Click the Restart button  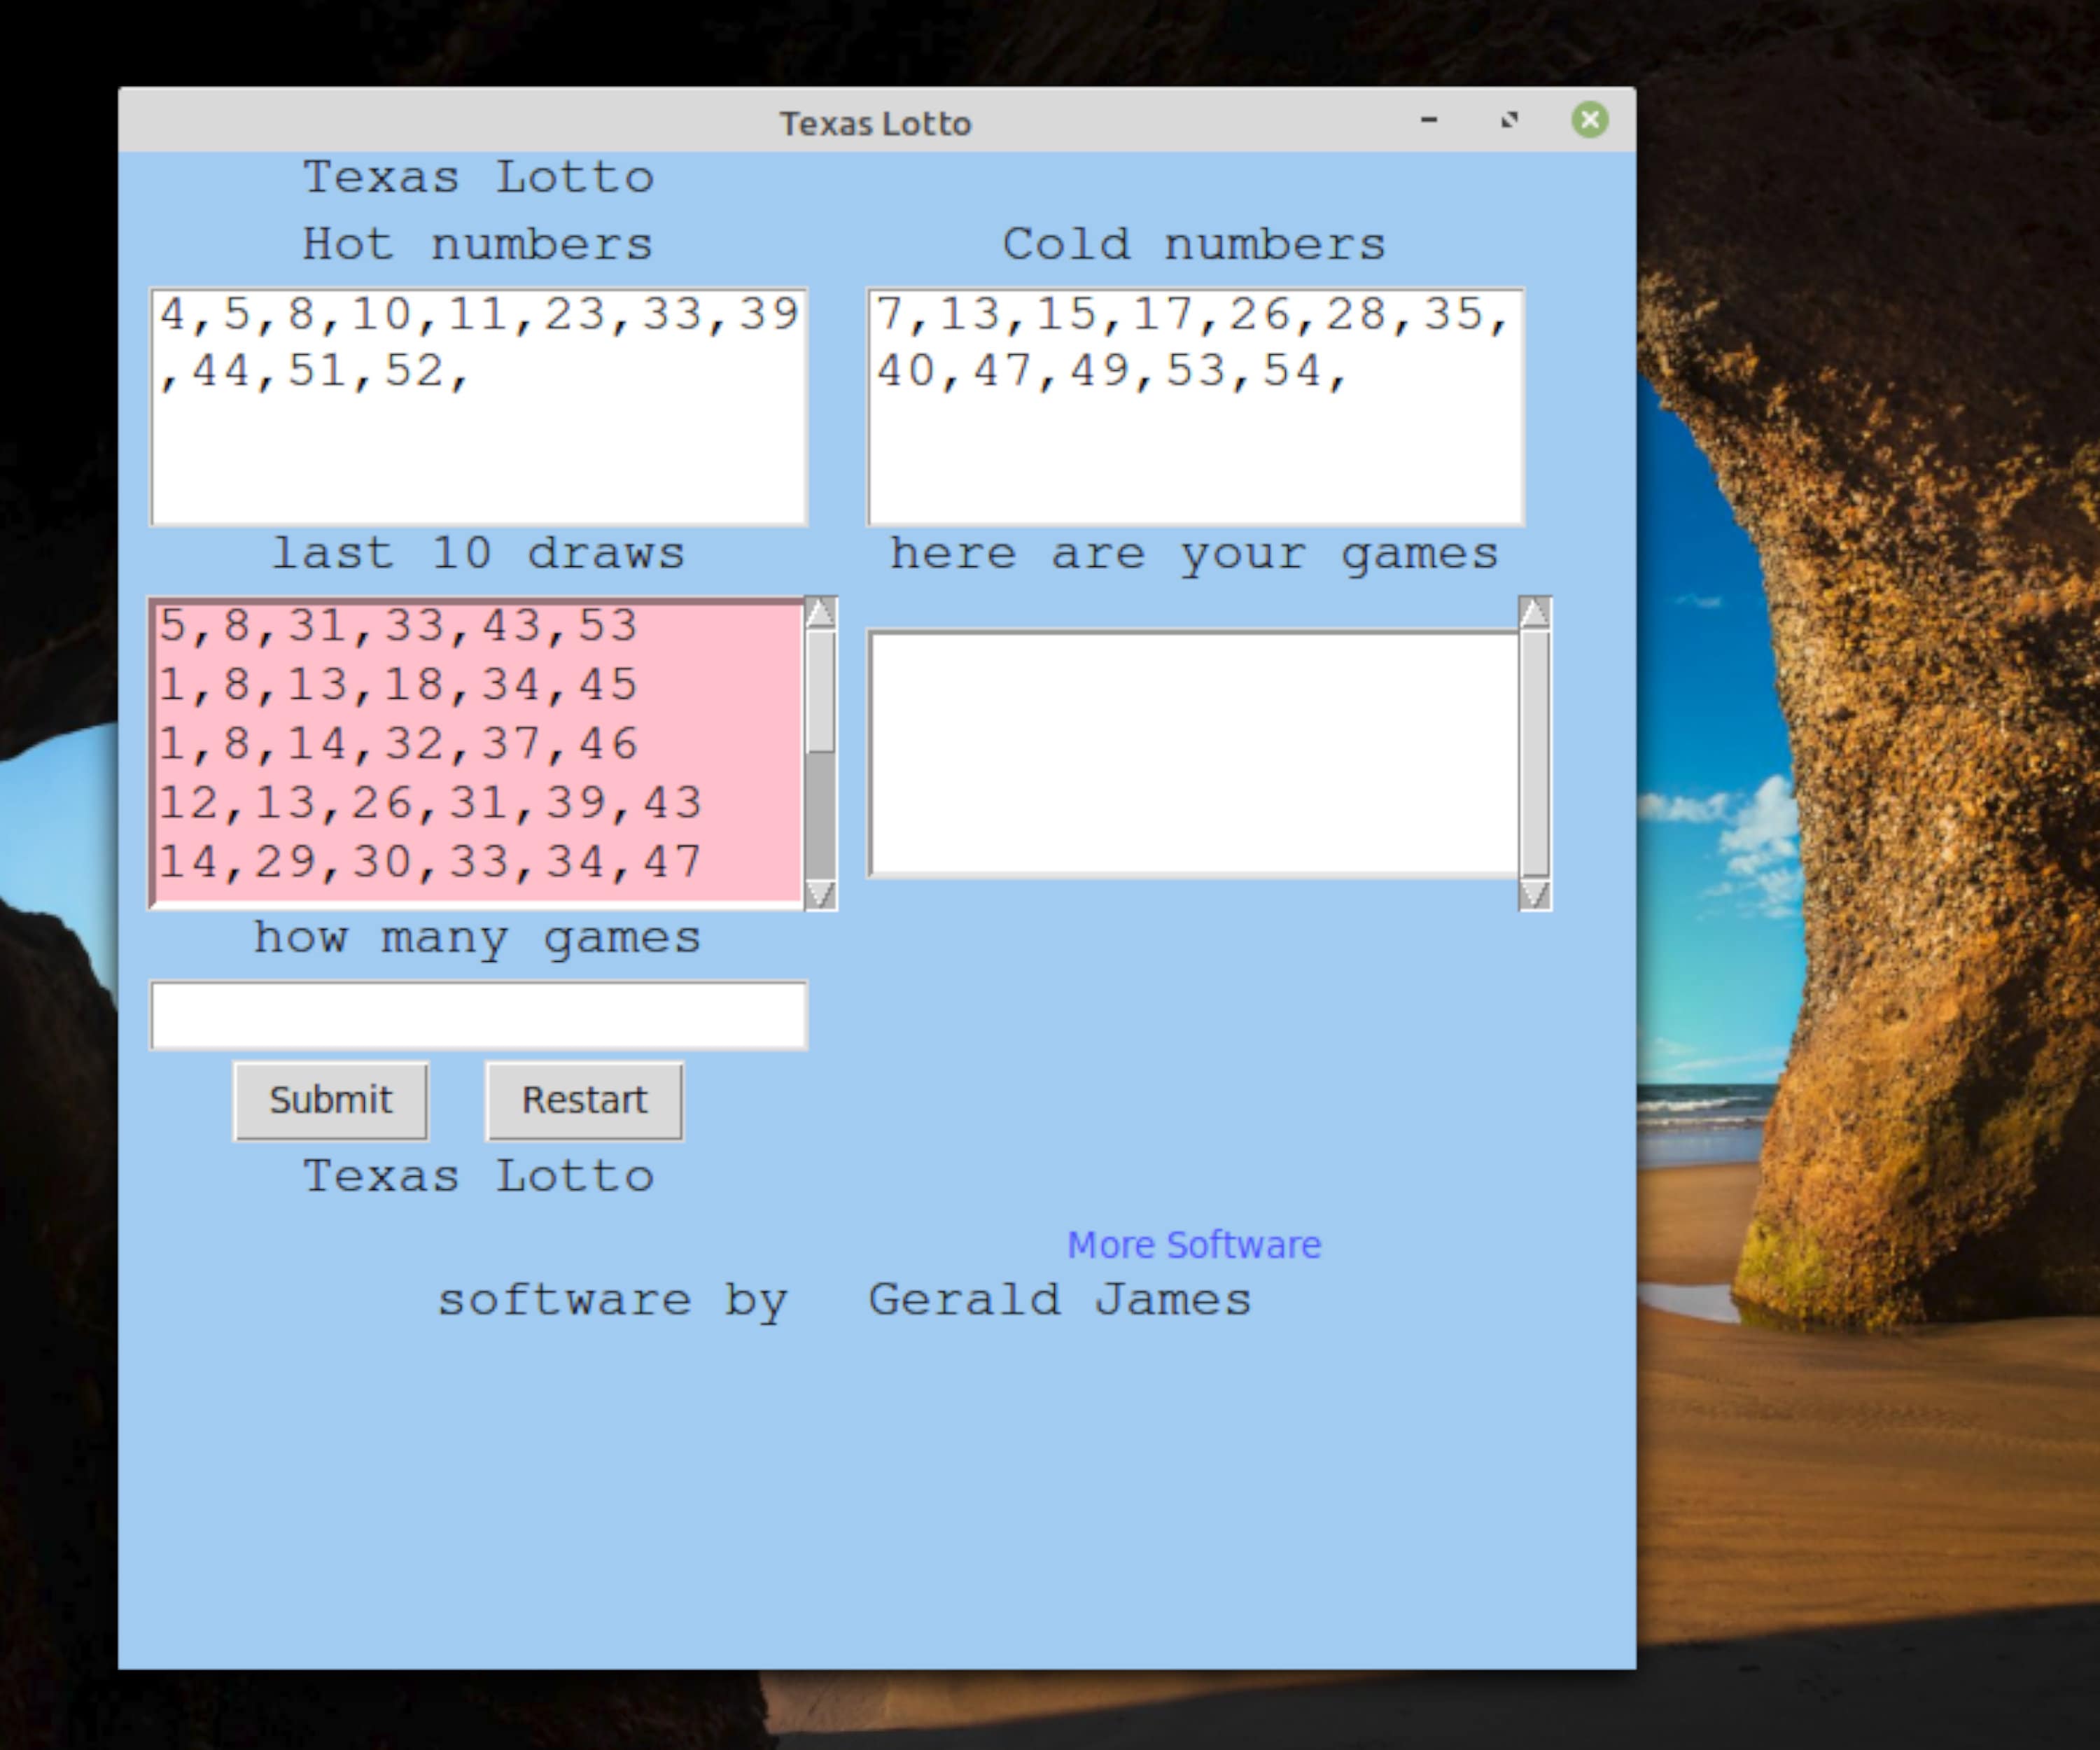click(585, 1100)
